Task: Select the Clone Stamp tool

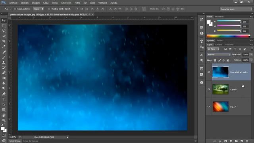Action: pos(4,62)
